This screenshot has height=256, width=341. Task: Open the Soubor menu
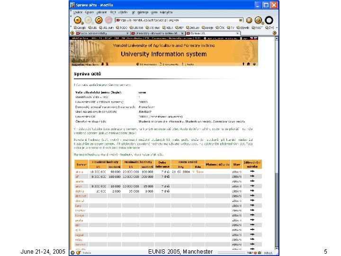click(x=78, y=12)
